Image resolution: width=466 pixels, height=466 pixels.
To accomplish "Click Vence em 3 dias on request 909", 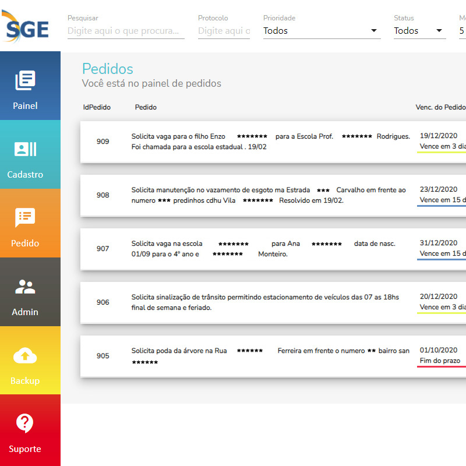I will tap(443, 146).
